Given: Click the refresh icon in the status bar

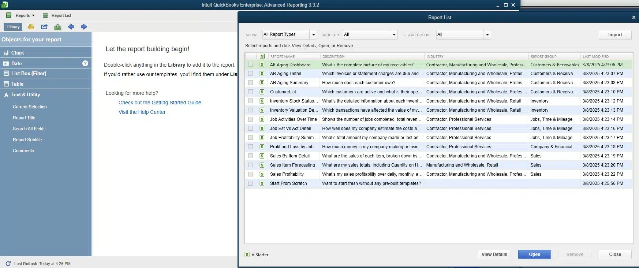Looking at the screenshot, I should (x=8, y=264).
